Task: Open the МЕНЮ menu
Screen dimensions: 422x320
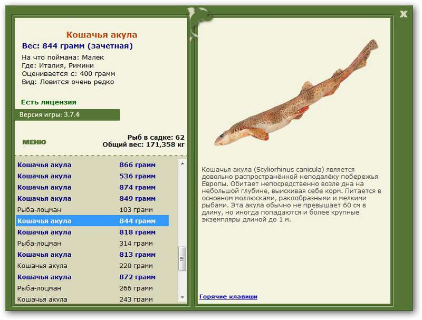Action: tap(34, 142)
